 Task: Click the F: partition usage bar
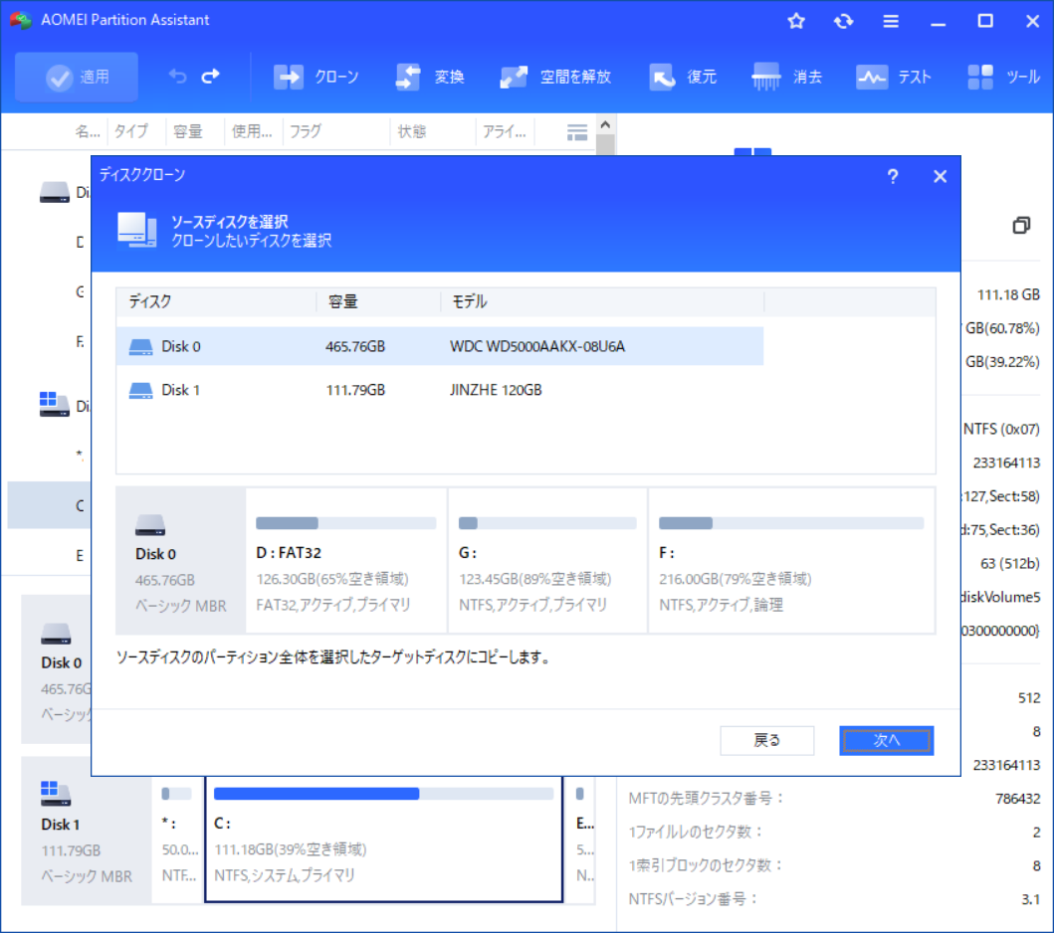click(791, 523)
